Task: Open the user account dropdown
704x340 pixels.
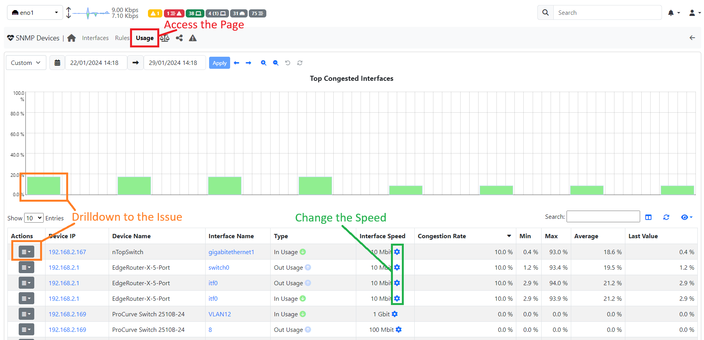Action: pyautogui.click(x=695, y=13)
